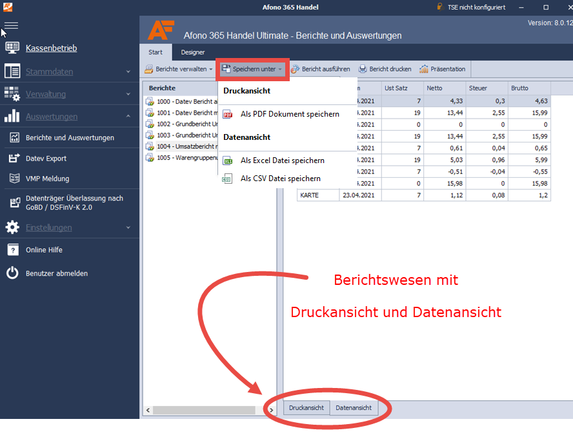
Task: Open Berichte und Auswertungen sidebar entry
Action: pos(70,137)
